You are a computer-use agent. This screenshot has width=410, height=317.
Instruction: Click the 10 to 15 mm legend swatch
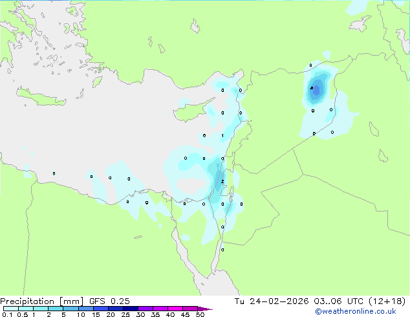click(x=85, y=309)
